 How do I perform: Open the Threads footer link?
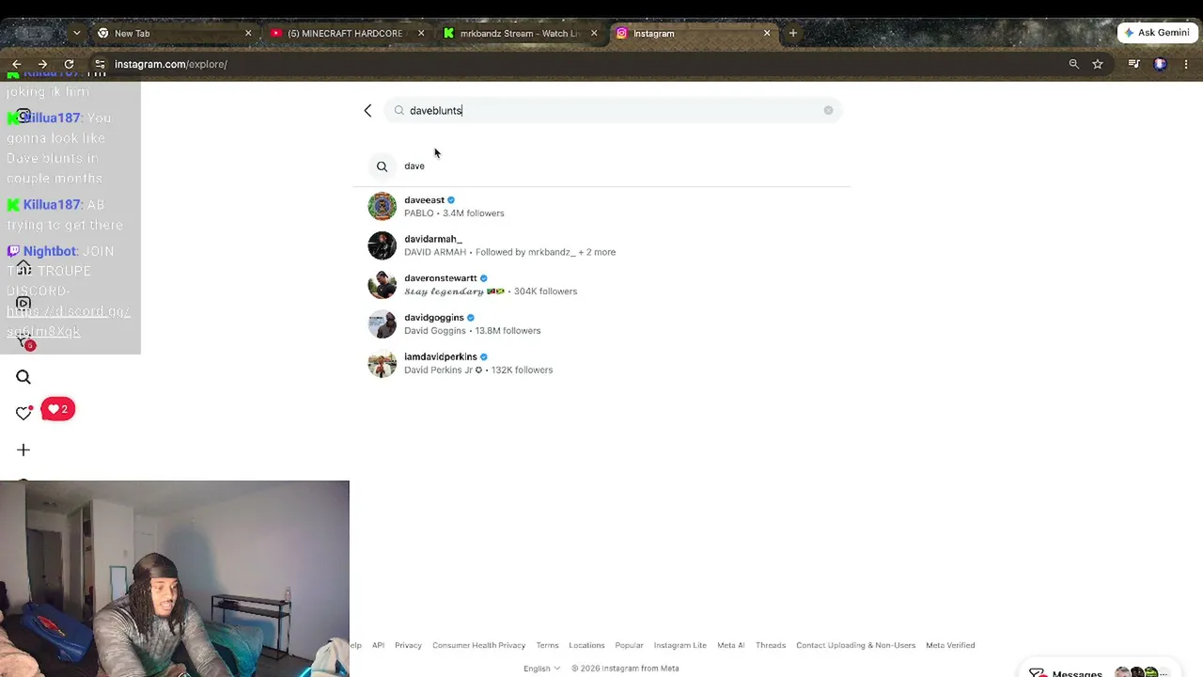(x=770, y=645)
